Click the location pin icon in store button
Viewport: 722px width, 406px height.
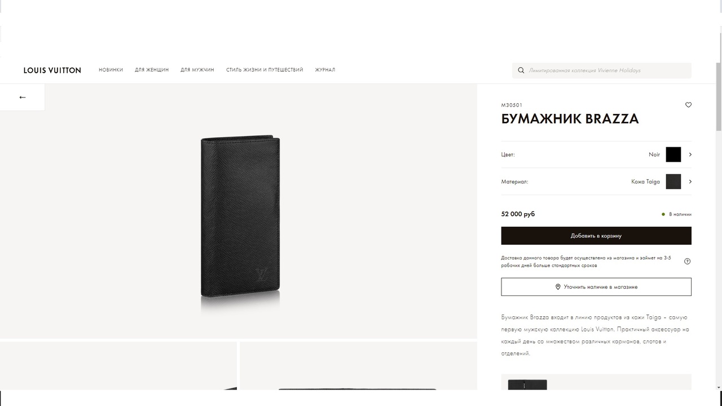tap(558, 287)
